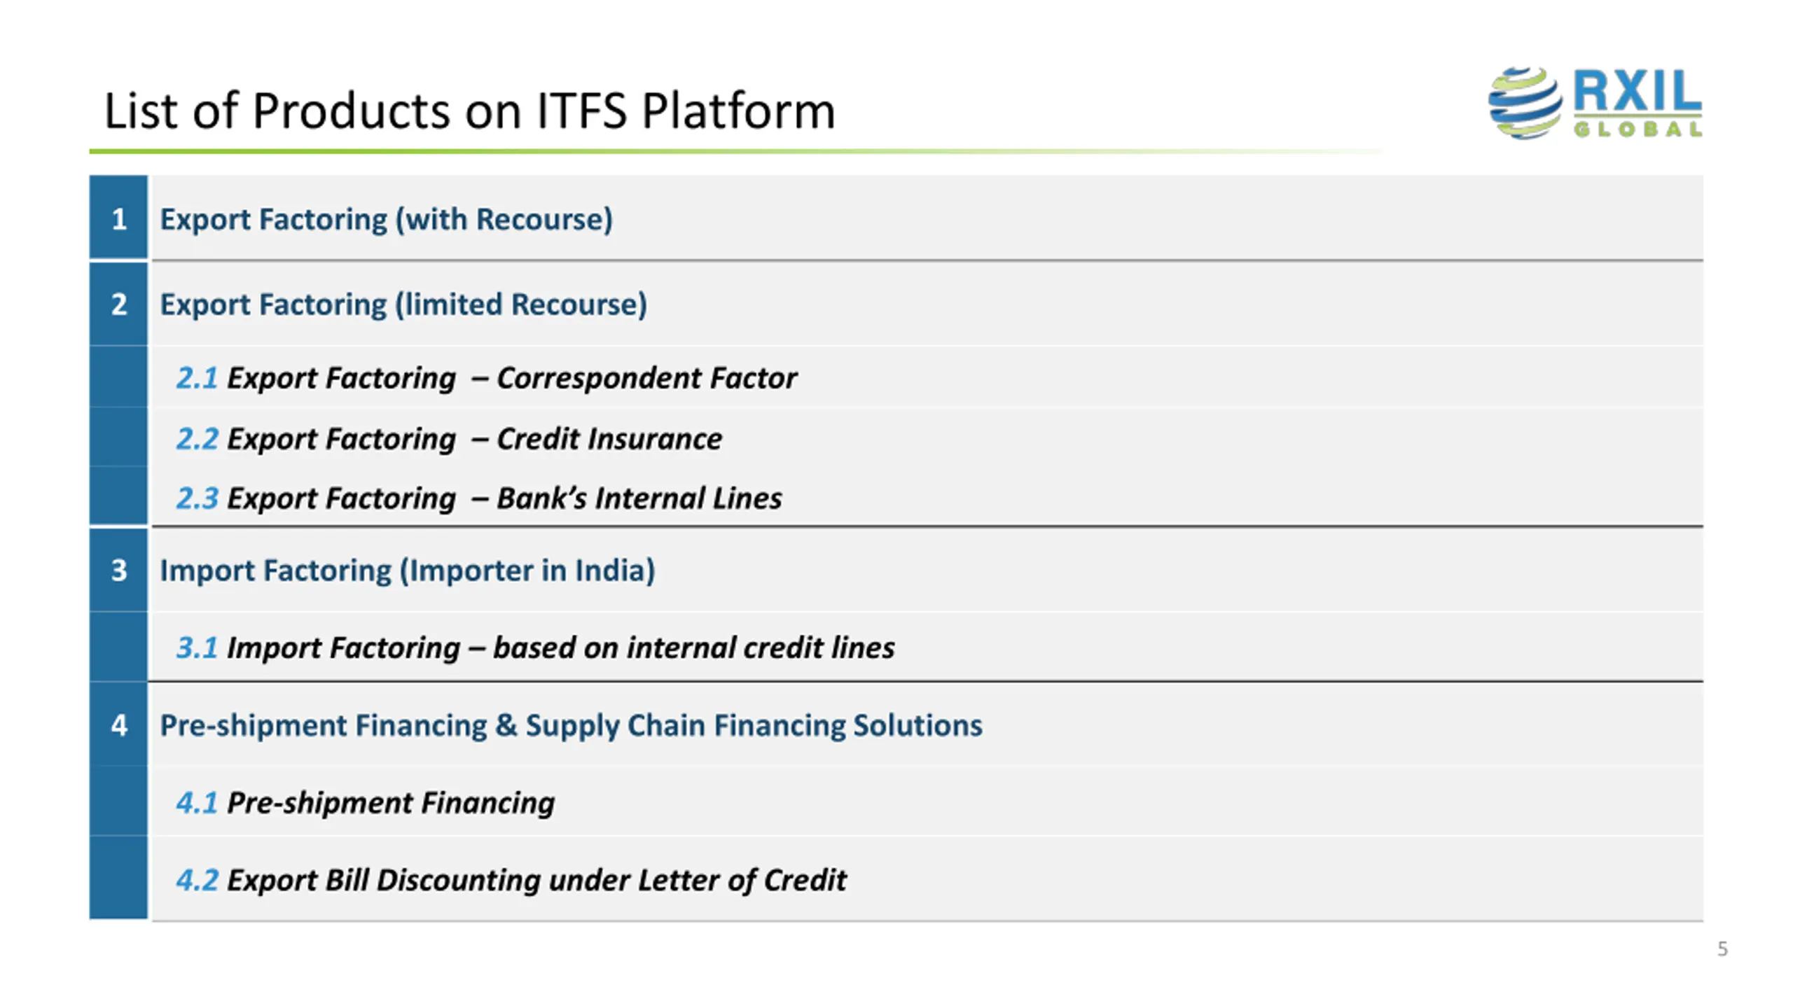The width and height of the screenshot is (1793, 1008).
Task: Click the blue 4.2 sub-item number
Action: (x=197, y=880)
